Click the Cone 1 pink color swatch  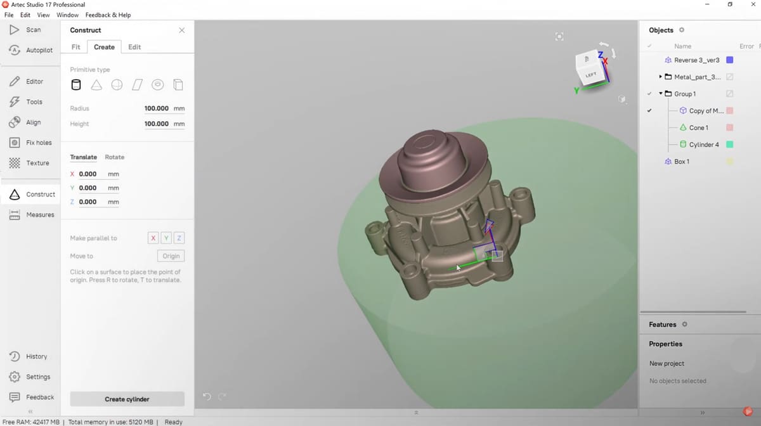(x=730, y=127)
